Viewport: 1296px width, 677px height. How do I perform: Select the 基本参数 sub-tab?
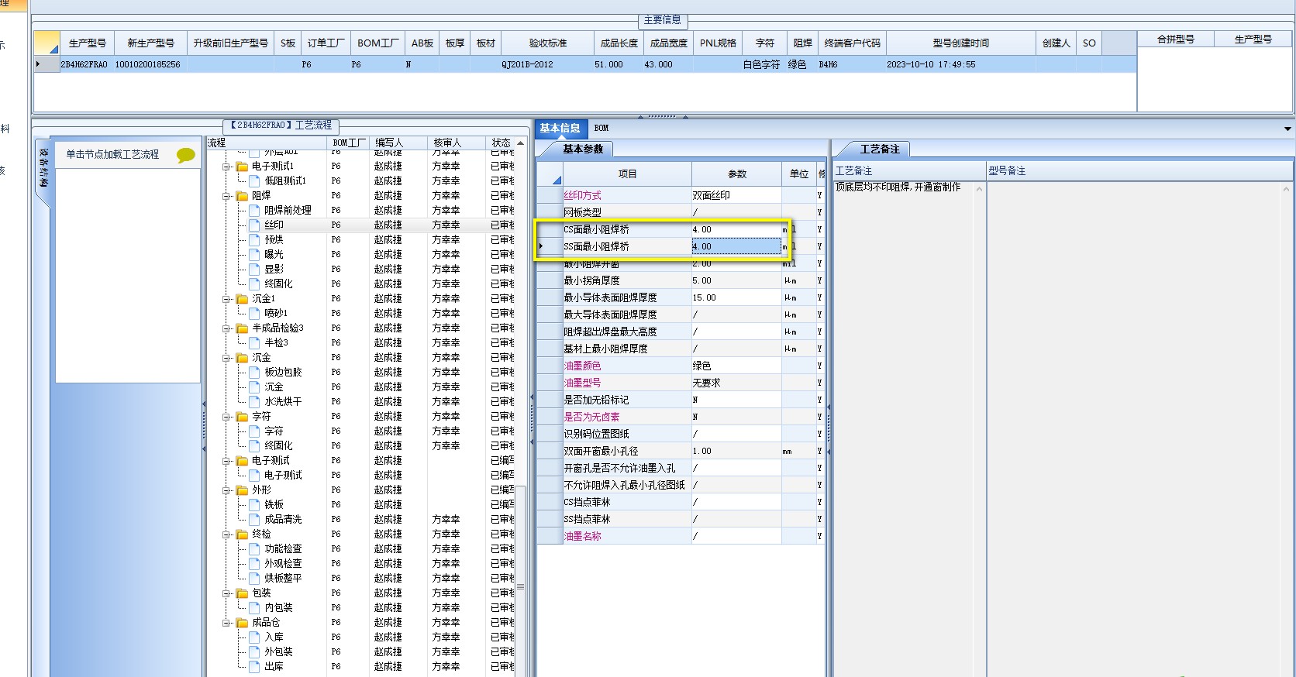583,149
